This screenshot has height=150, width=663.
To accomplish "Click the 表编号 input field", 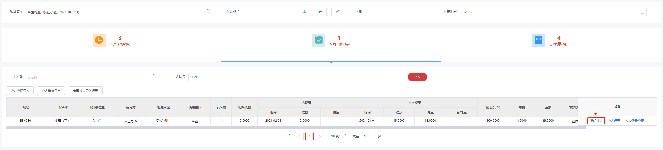I will click(x=254, y=77).
